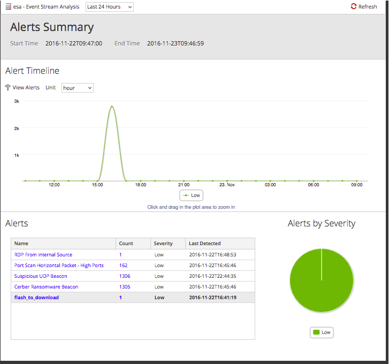Click the 1306 count link
This screenshot has width=389, height=364.
(x=125, y=276)
